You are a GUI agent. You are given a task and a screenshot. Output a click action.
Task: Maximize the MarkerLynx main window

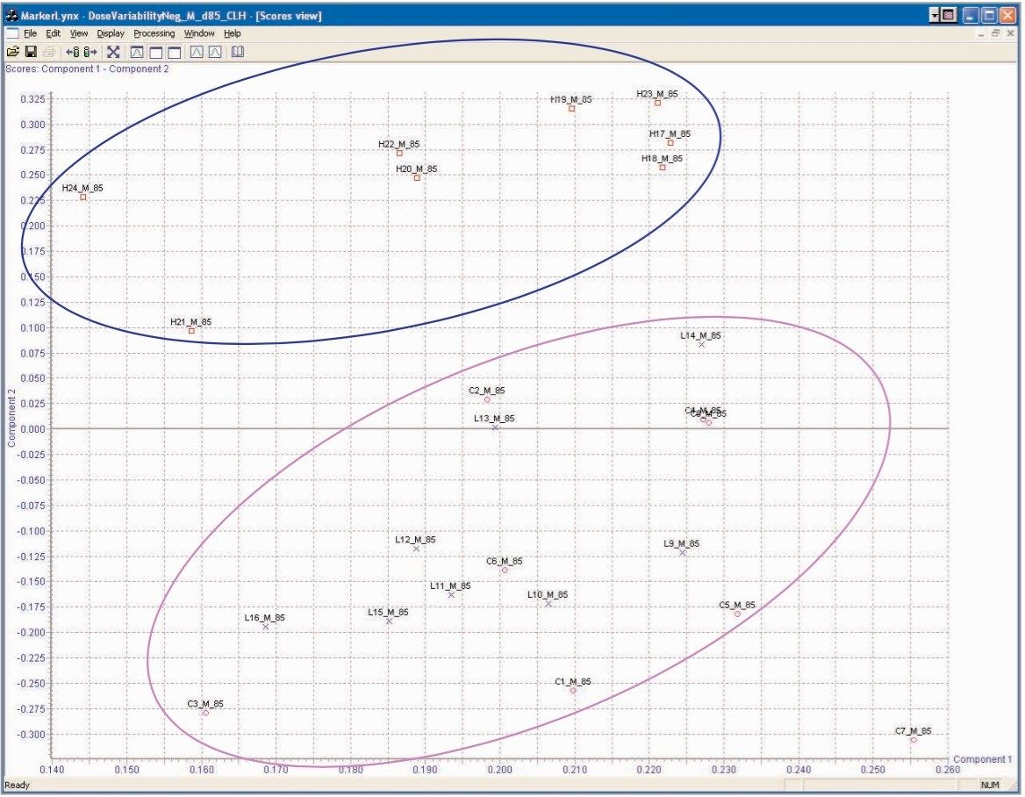(990, 15)
